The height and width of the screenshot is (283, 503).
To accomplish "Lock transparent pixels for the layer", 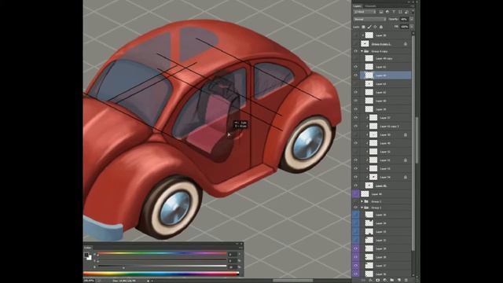I will coord(363,27).
